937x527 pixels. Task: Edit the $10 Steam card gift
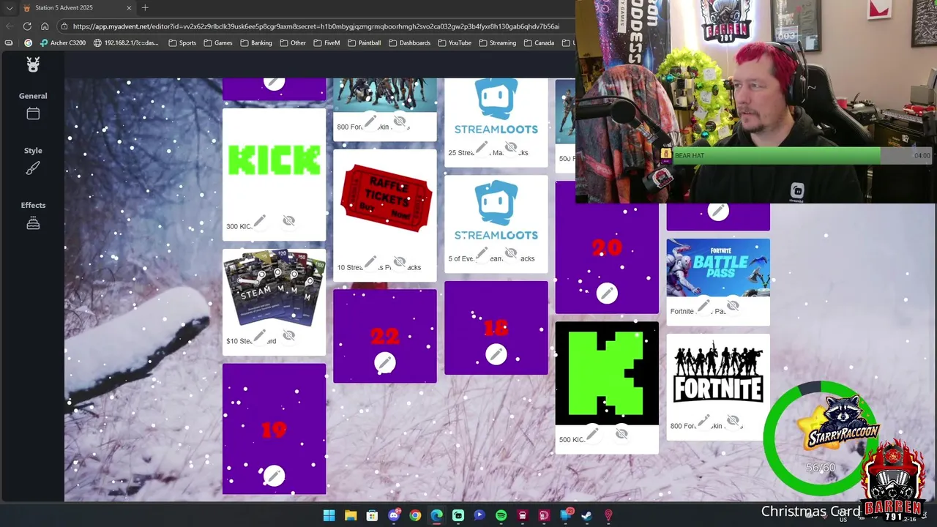[x=259, y=335]
